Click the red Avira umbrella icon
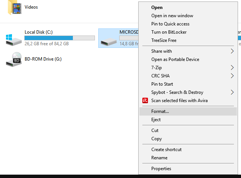The image size is (241, 178). (145, 101)
